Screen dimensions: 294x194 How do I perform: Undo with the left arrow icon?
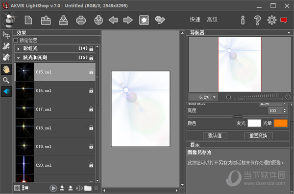point(113,20)
